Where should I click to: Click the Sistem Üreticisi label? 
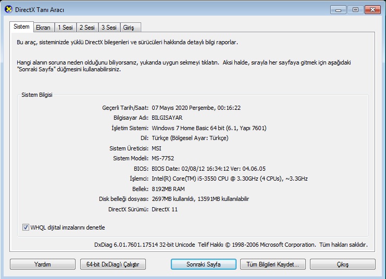(129, 148)
